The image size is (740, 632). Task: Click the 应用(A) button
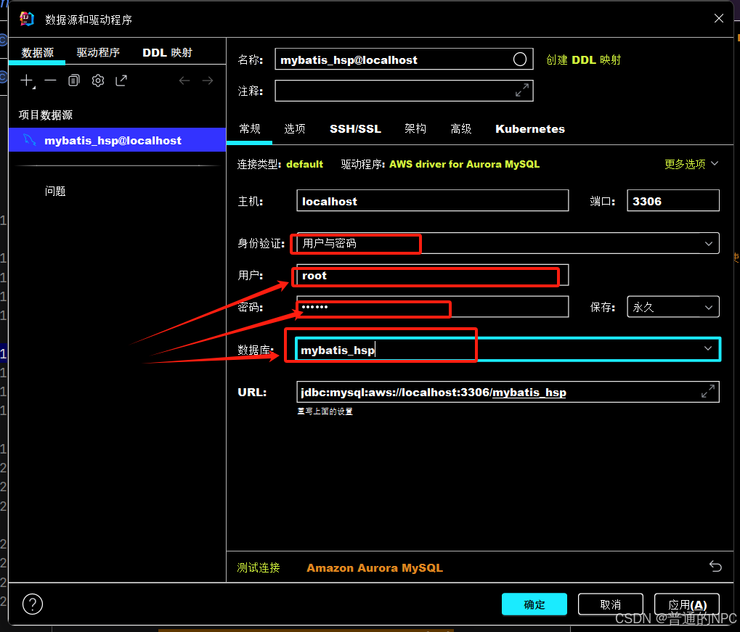coord(687,604)
